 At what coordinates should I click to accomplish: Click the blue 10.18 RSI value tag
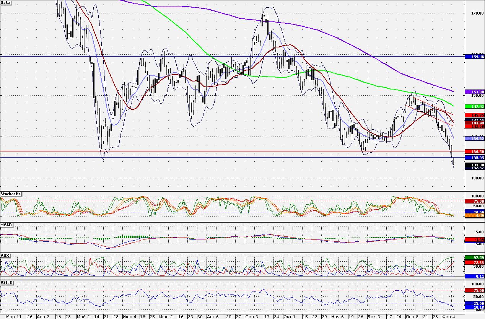(475, 307)
